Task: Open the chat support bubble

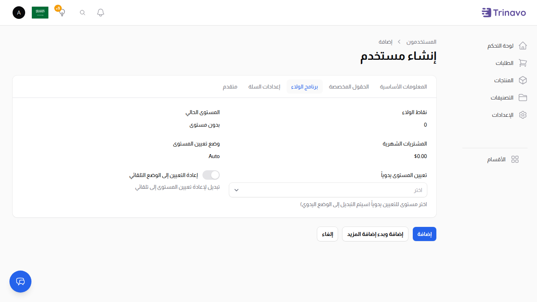Action: 20,282
